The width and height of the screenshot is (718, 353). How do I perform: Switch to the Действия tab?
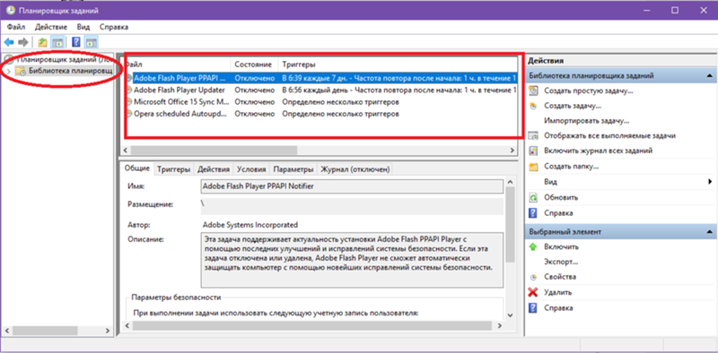coord(214,169)
